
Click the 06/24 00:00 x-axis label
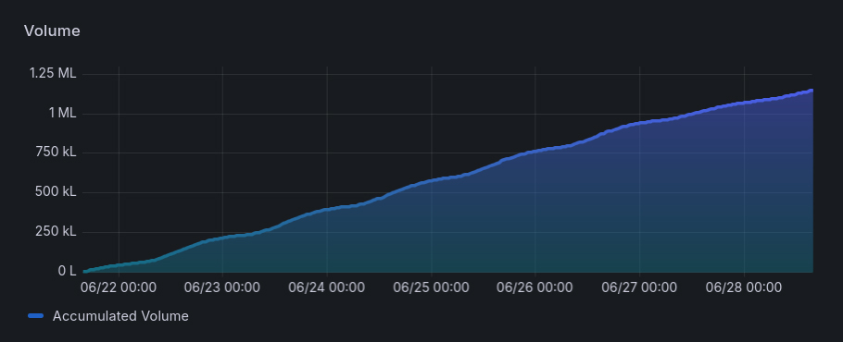pos(326,287)
